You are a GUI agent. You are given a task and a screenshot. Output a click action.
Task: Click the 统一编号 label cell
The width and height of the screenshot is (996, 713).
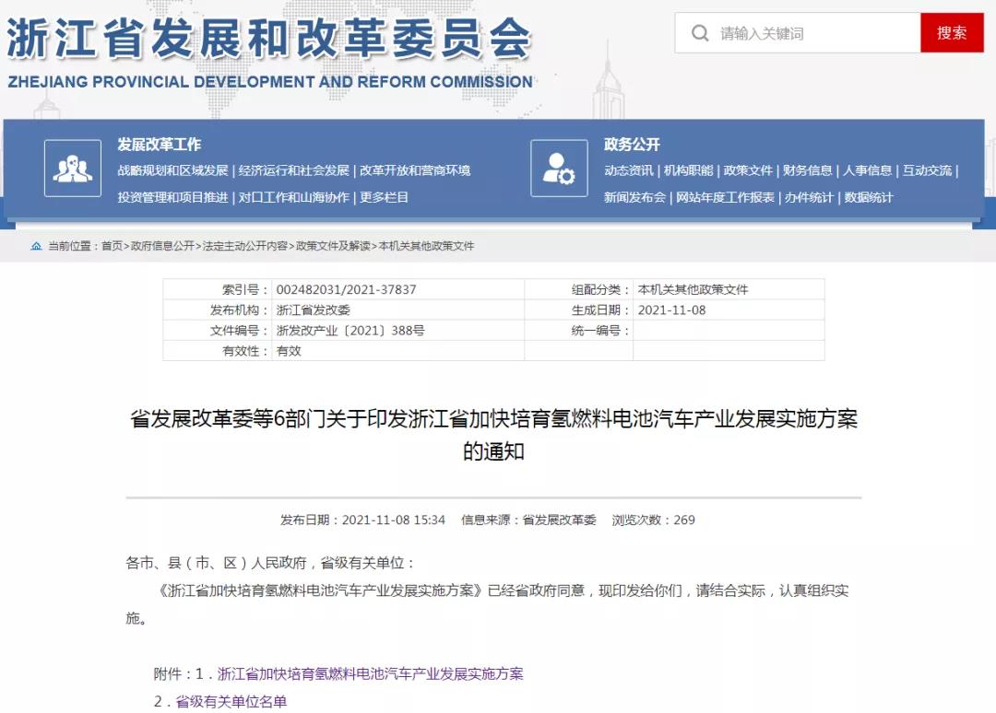(578, 331)
